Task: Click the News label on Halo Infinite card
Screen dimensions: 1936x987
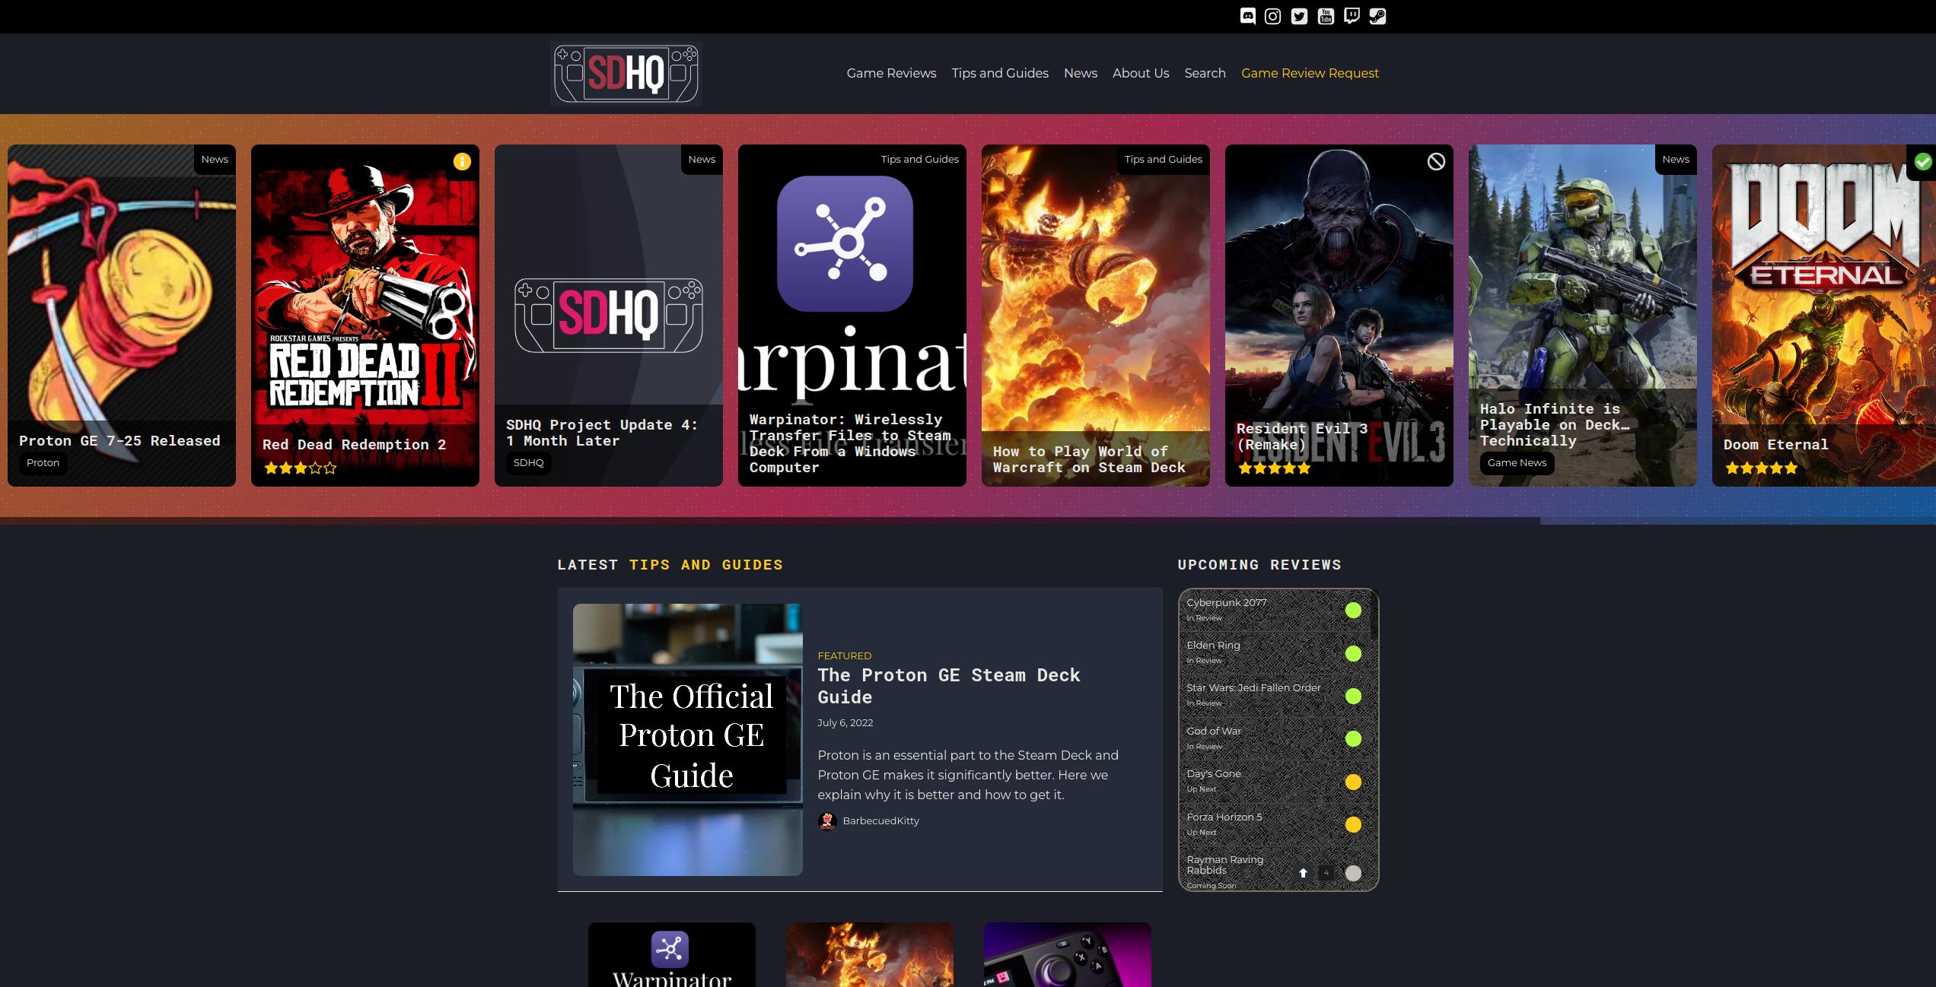Action: tap(1676, 159)
